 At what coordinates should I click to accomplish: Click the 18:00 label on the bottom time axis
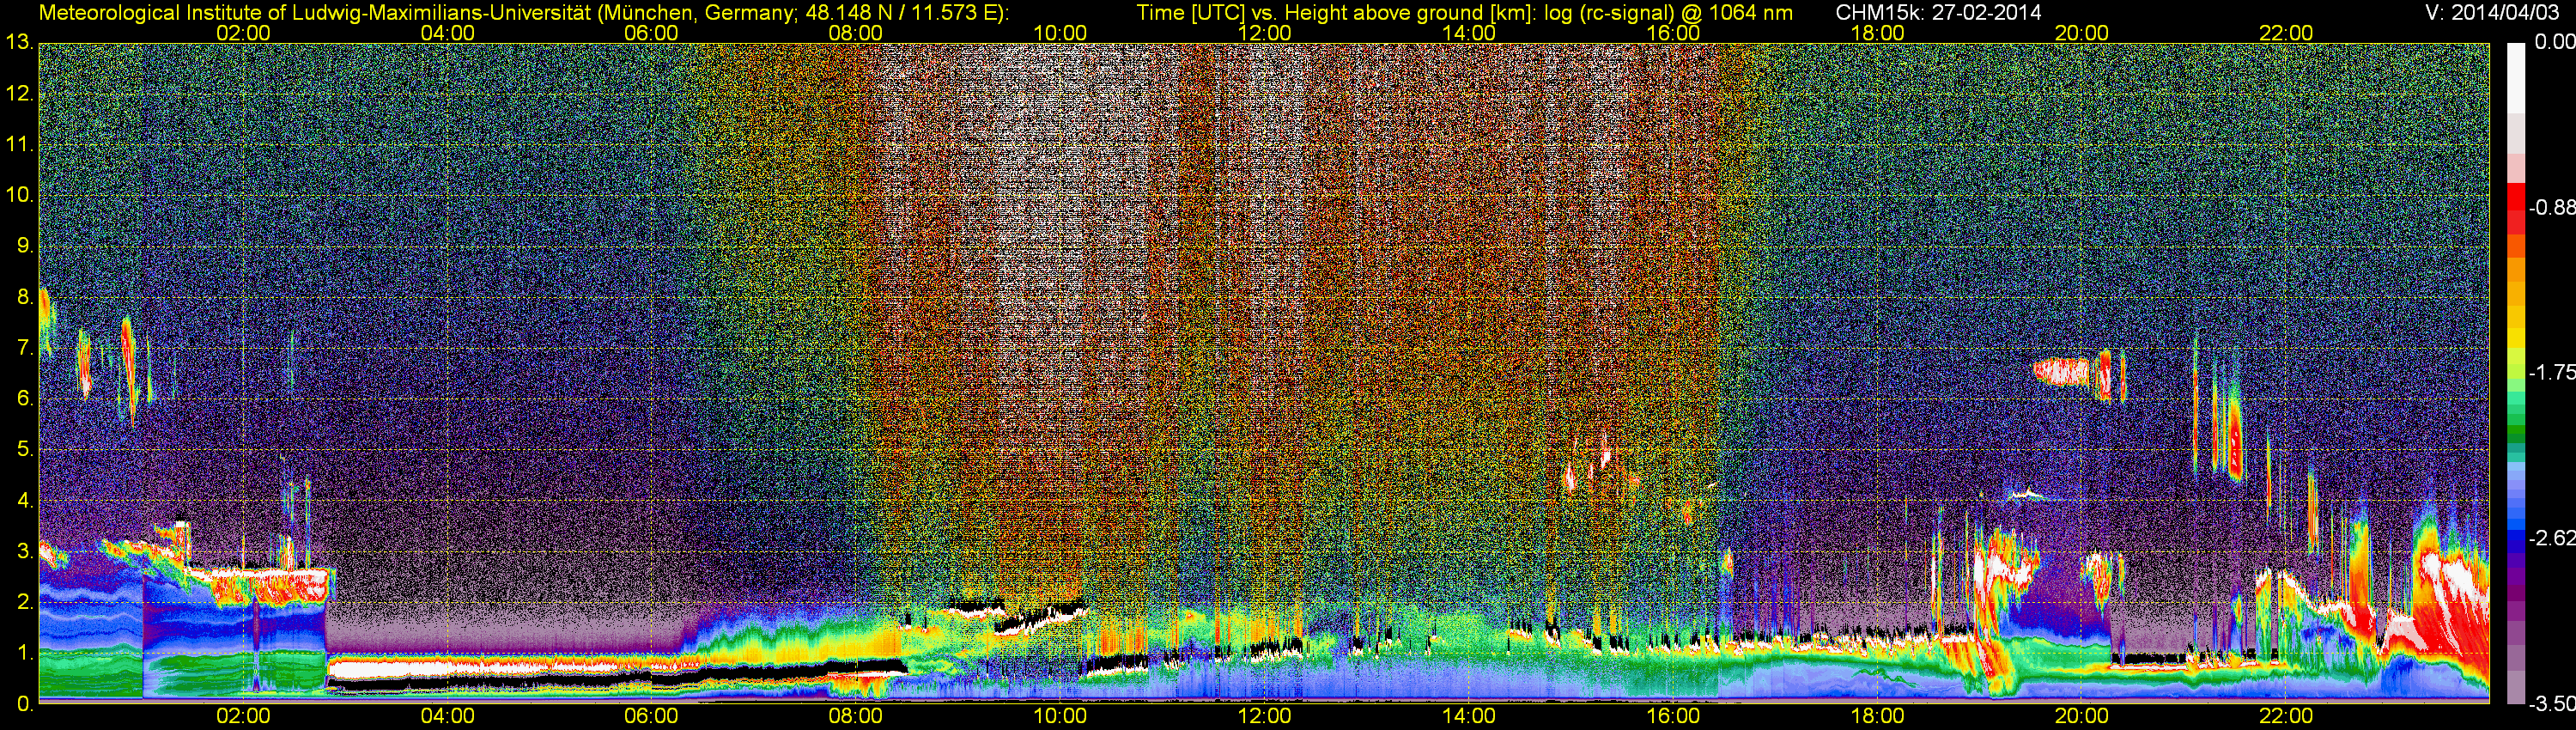click(x=1877, y=716)
